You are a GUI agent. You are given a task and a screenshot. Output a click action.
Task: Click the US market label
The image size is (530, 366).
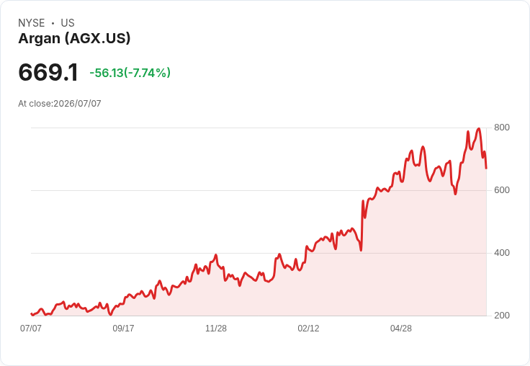pyautogui.click(x=68, y=23)
